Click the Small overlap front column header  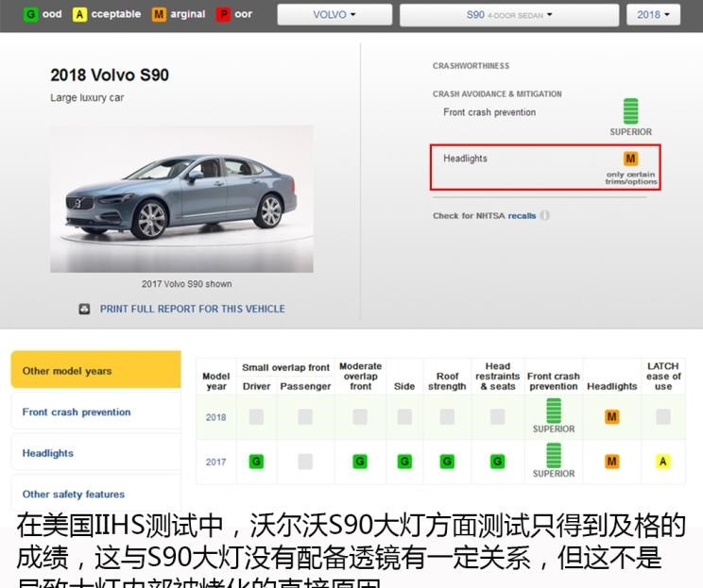(x=285, y=368)
